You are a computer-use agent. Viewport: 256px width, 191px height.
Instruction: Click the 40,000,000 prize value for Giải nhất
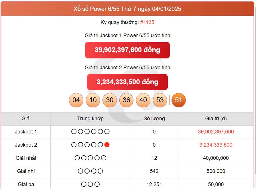(x=216, y=158)
